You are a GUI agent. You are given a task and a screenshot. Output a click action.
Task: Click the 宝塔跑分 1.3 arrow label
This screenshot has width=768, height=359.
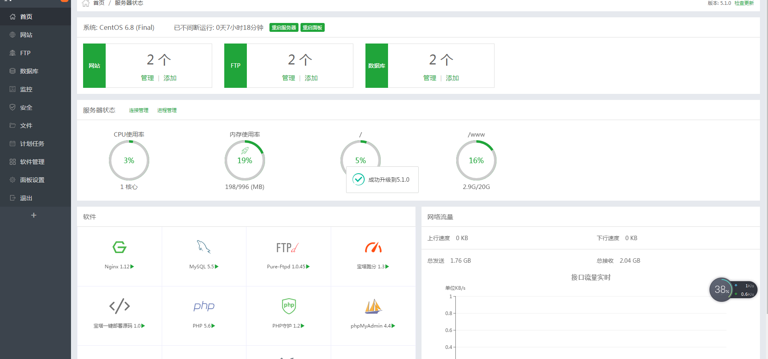tap(373, 267)
